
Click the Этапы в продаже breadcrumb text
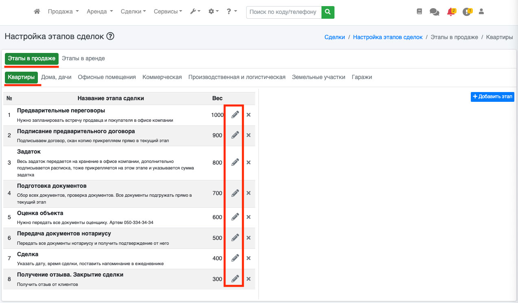coord(454,37)
